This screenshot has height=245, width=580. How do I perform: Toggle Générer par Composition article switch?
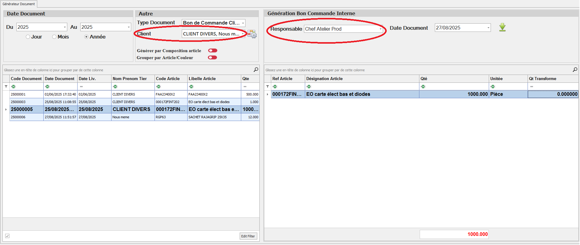point(213,51)
